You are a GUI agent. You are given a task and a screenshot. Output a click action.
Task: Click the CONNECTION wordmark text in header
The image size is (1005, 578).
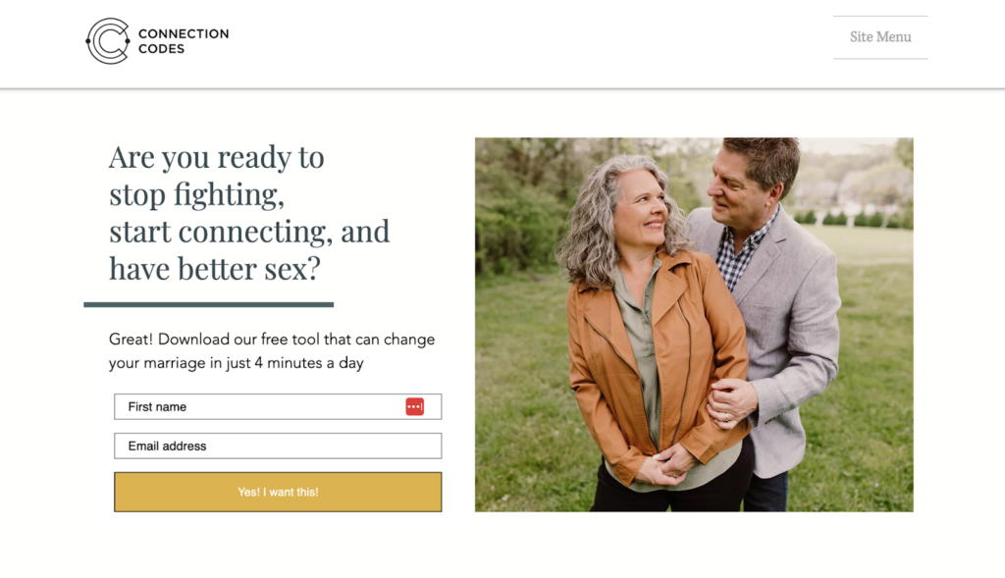coord(184,33)
